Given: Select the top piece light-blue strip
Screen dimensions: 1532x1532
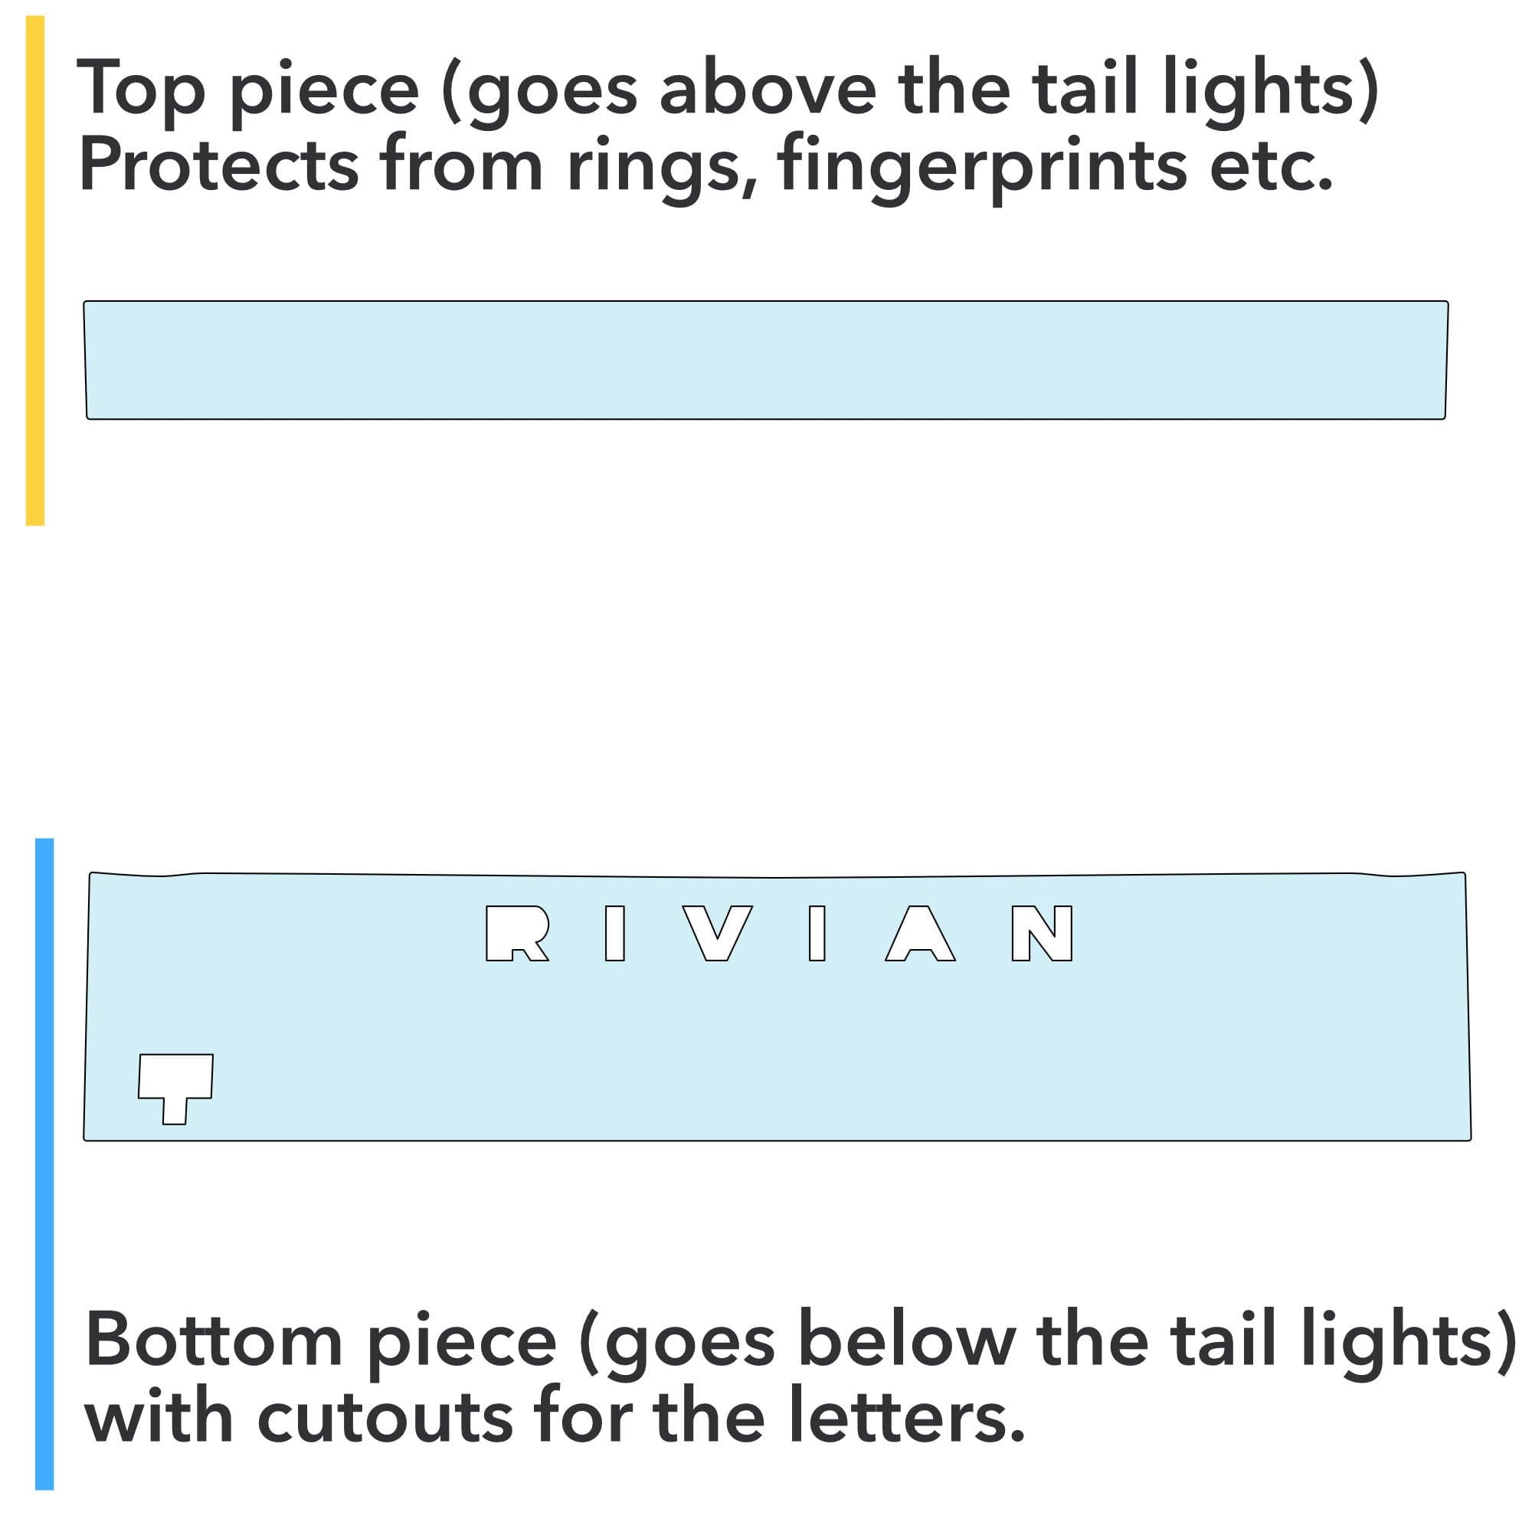Looking at the screenshot, I should point(765,359).
